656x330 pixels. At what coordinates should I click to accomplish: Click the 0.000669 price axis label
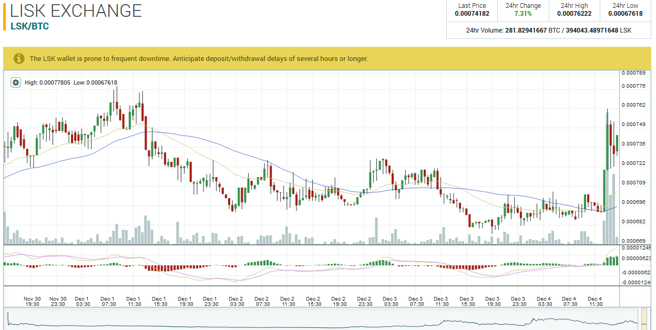coord(633,241)
